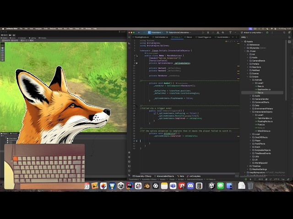This screenshot has height=219, width=293.
Task: Expand the References node
Action: coord(245,45)
